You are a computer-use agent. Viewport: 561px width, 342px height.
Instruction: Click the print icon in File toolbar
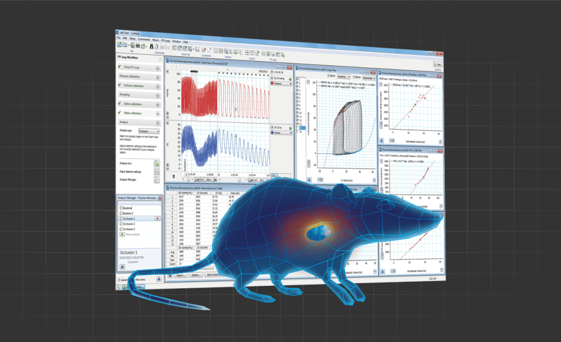[x=137, y=45]
